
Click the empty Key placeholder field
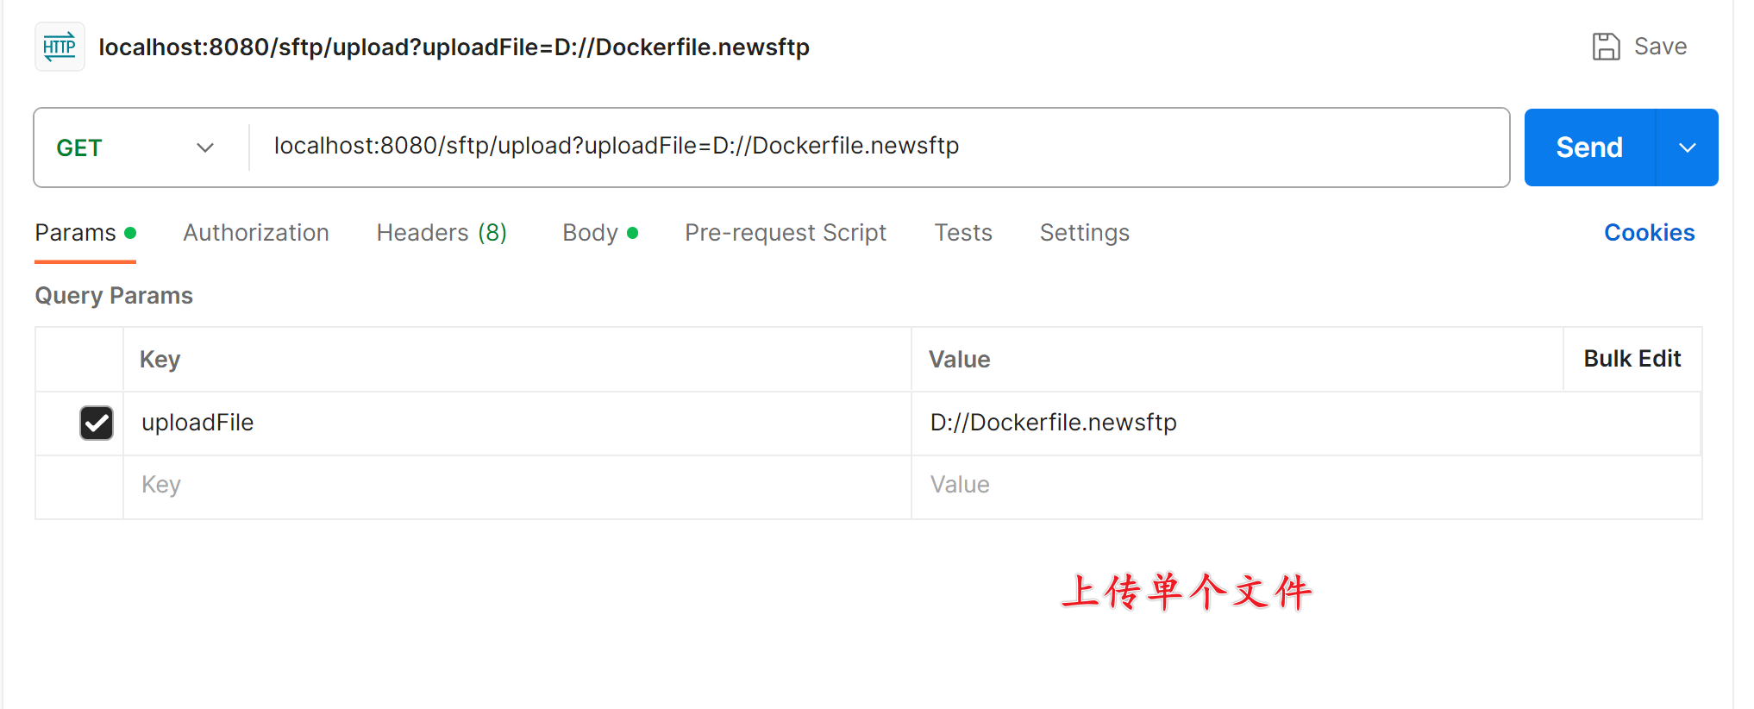pos(517,486)
